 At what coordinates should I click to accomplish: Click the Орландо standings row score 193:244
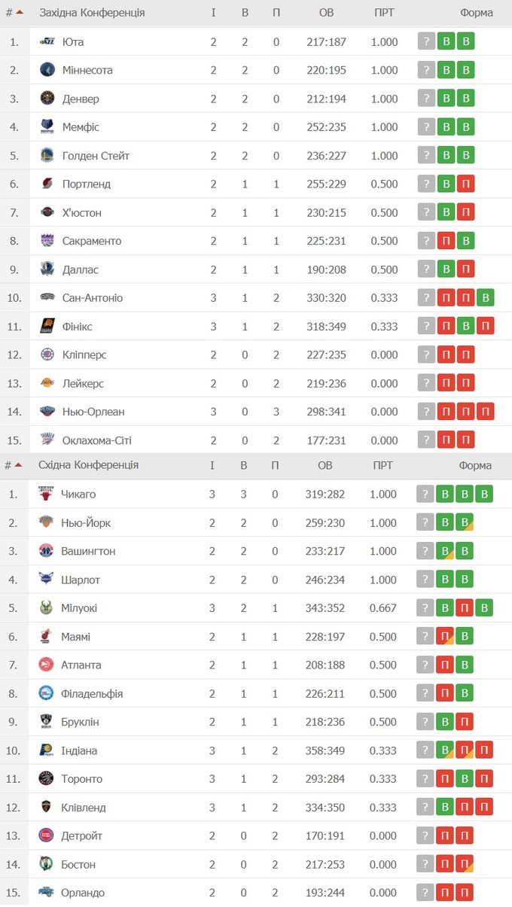(325, 893)
